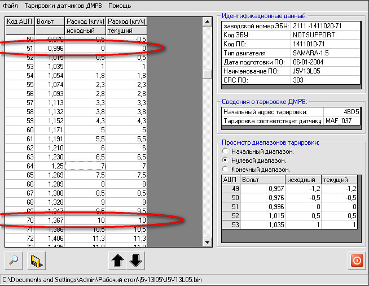This screenshot has width=369, height=286.
Task: Click текущий value -1,2 in range table
Action: coord(339,189)
